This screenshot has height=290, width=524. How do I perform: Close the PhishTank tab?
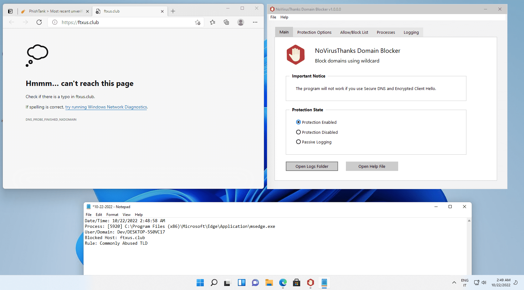click(87, 11)
